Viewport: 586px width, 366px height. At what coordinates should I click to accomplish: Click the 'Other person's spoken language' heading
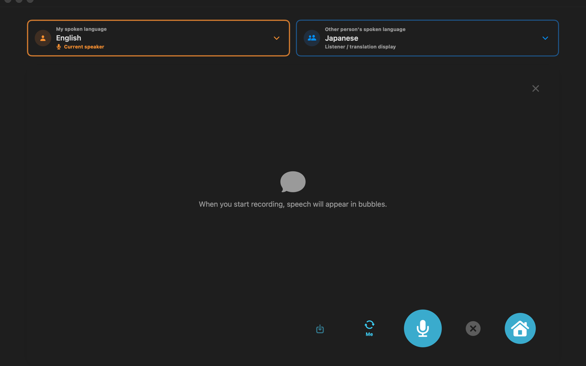tap(365, 29)
